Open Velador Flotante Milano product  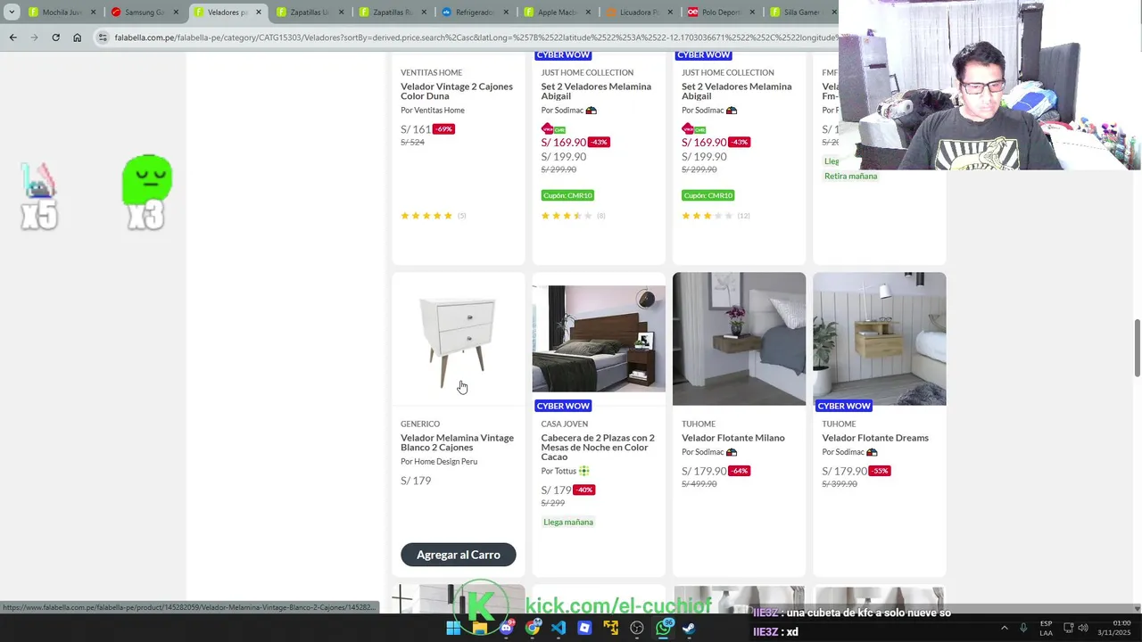tap(733, 438)
